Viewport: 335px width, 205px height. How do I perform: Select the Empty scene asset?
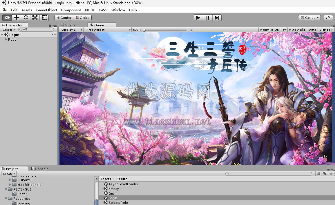click(217, 189)
